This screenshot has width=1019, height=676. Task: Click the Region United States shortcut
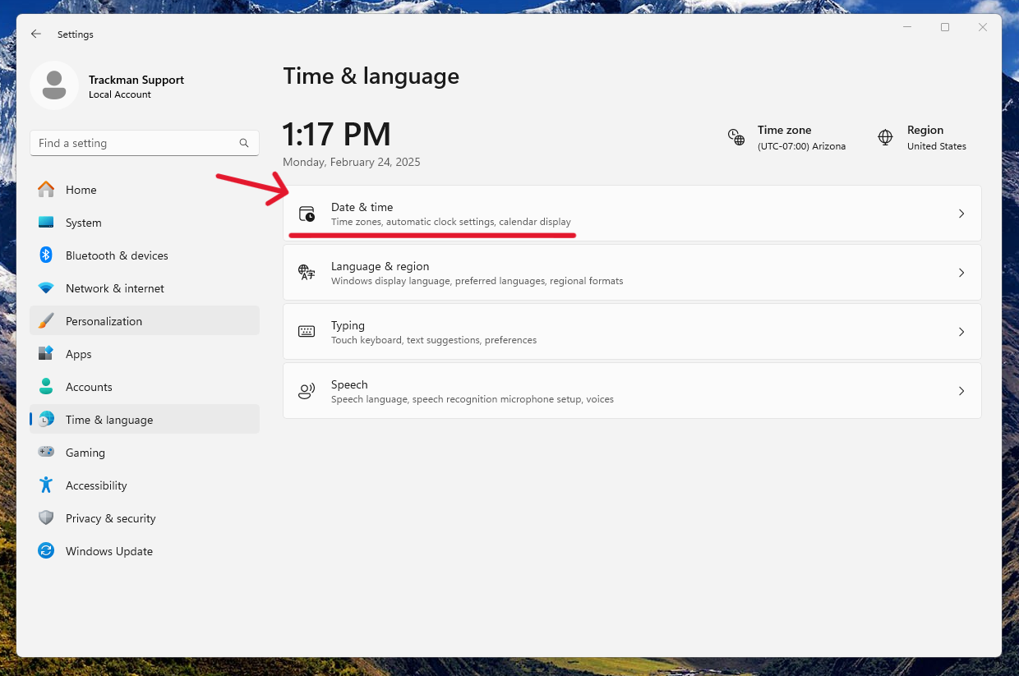(922, 137)
